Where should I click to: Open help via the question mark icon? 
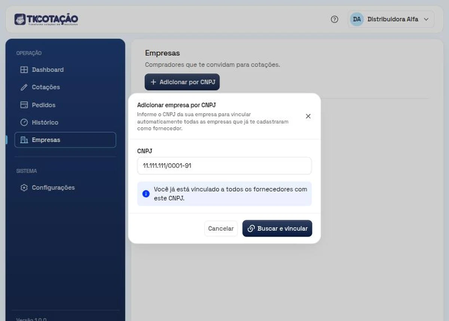coord(335,19)
